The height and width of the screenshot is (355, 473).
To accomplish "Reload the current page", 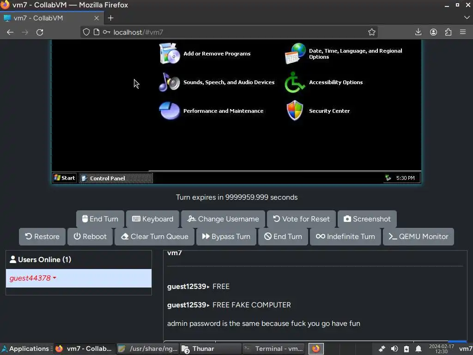I will [40, 32].
